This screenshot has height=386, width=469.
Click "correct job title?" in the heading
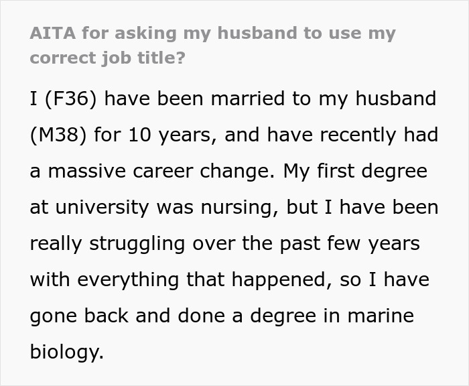107,58
